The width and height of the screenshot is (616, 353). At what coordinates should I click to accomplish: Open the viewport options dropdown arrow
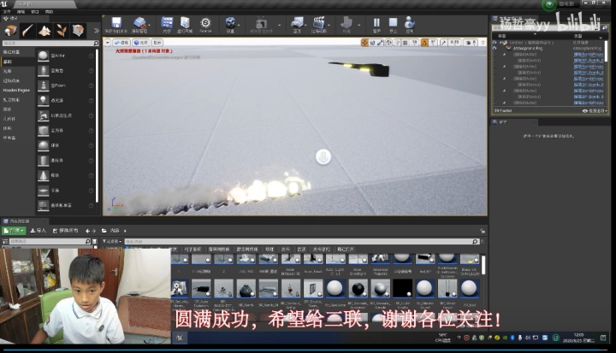click(x=108, y=43)
